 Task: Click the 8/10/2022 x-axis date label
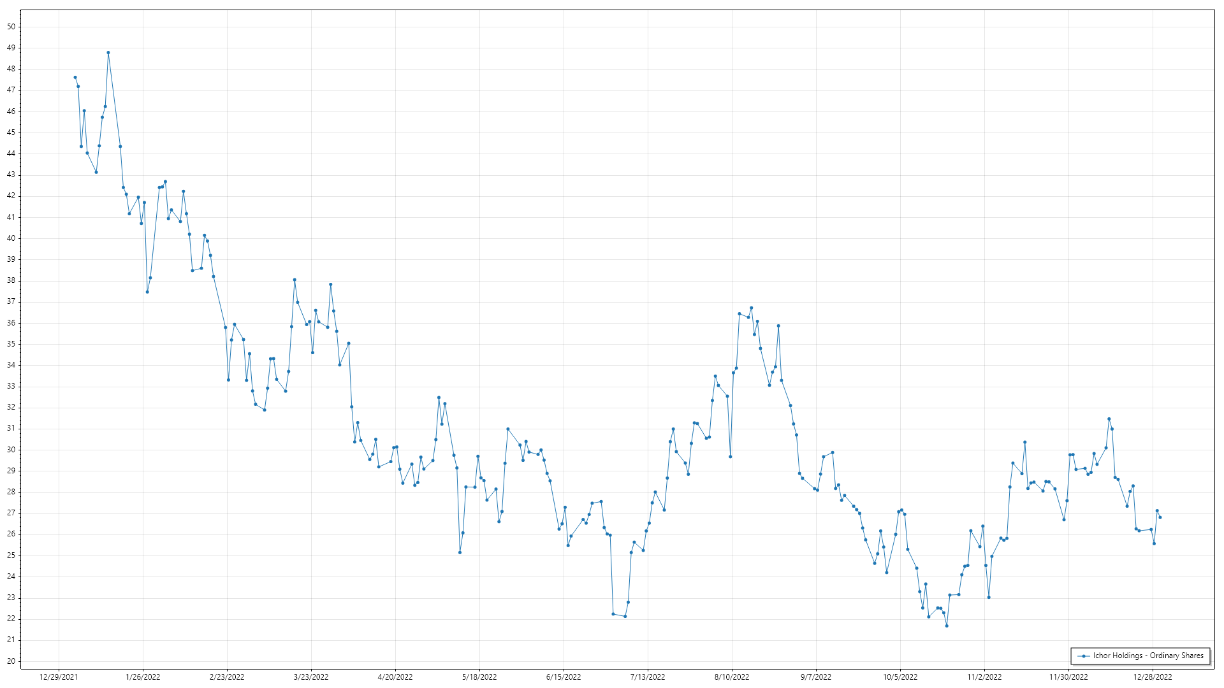coord(732,677)
